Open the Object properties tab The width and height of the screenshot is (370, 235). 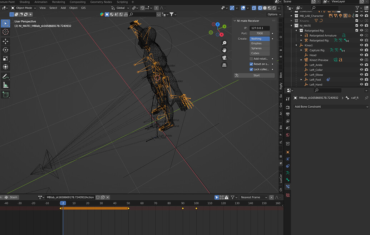pyautogui.click(x=288, y=152)
